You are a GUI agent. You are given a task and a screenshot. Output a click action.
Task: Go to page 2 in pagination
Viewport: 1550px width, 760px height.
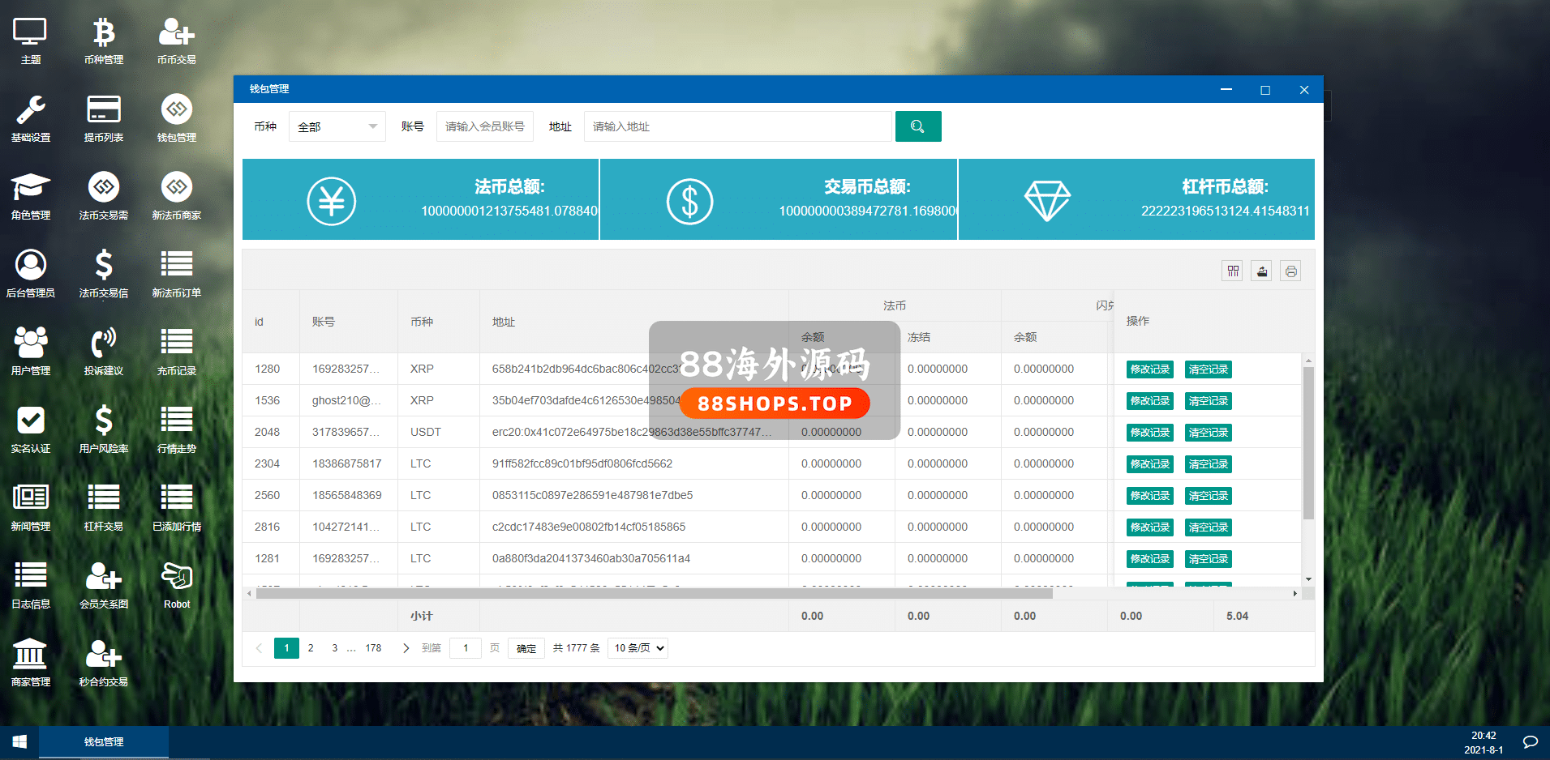coord(311,648)
